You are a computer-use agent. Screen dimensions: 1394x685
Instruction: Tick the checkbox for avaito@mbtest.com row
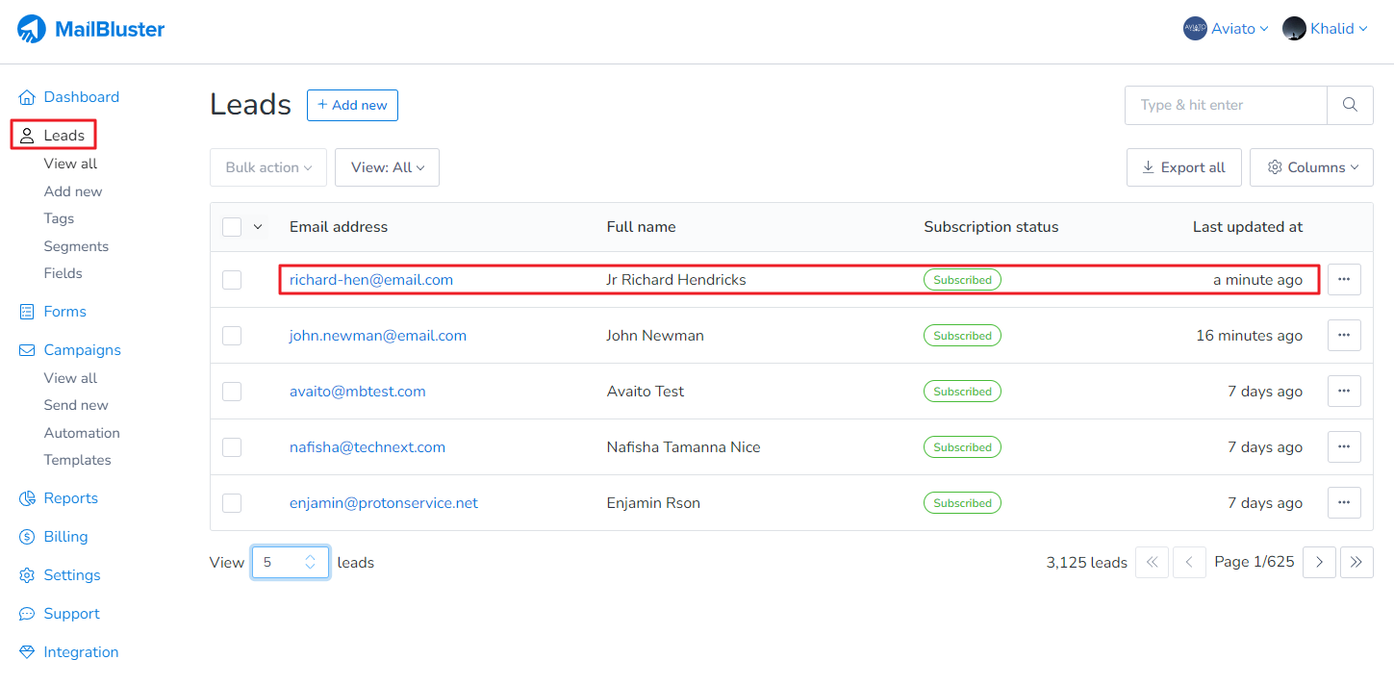[x=232, y=392]
